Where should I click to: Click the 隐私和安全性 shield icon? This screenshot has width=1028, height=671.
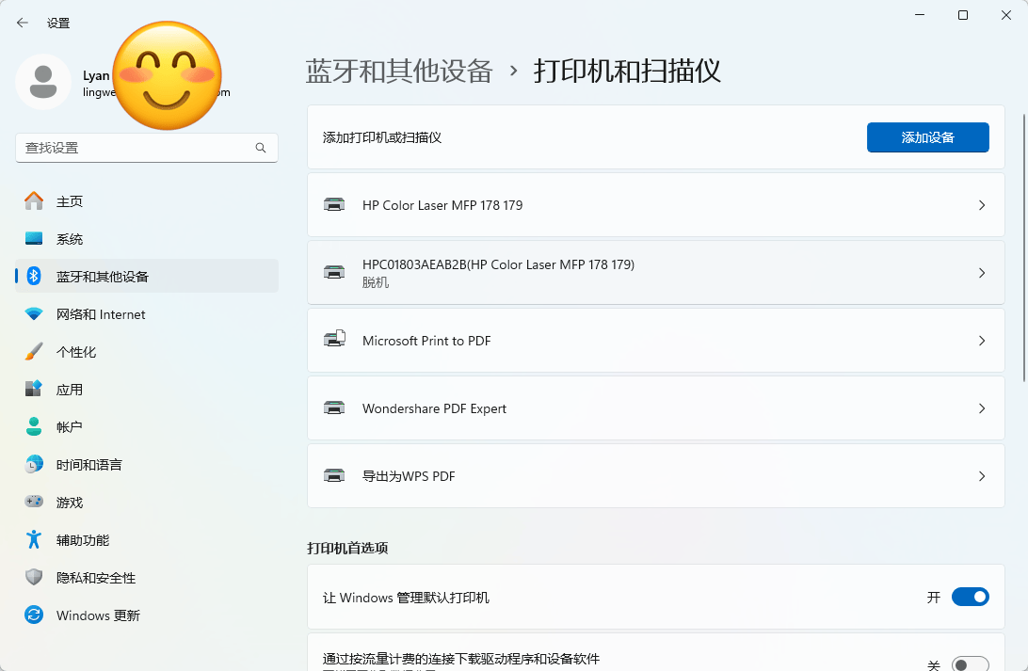(34, 578)
